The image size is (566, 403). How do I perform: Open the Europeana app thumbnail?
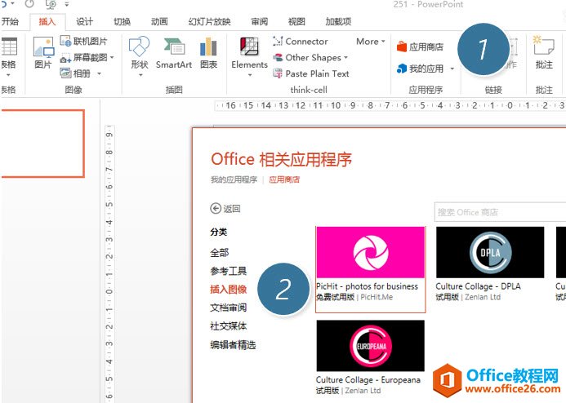[x=370, y=346]
